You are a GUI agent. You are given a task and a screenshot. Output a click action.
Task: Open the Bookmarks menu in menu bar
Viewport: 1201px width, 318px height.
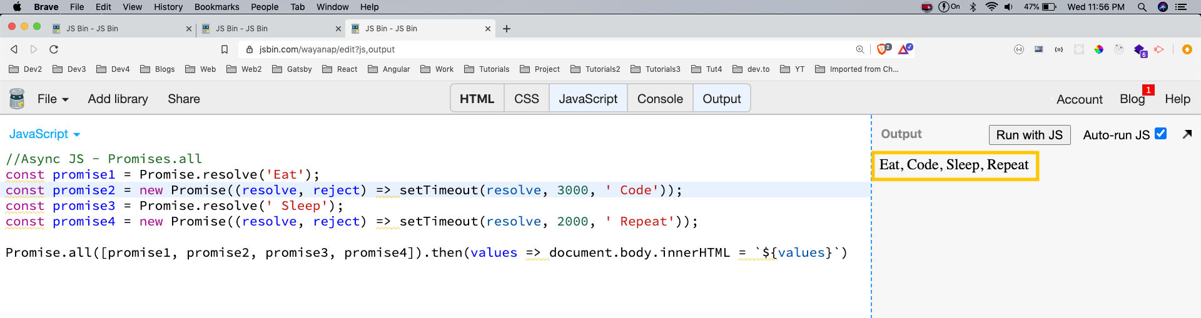tap(217, 7)
